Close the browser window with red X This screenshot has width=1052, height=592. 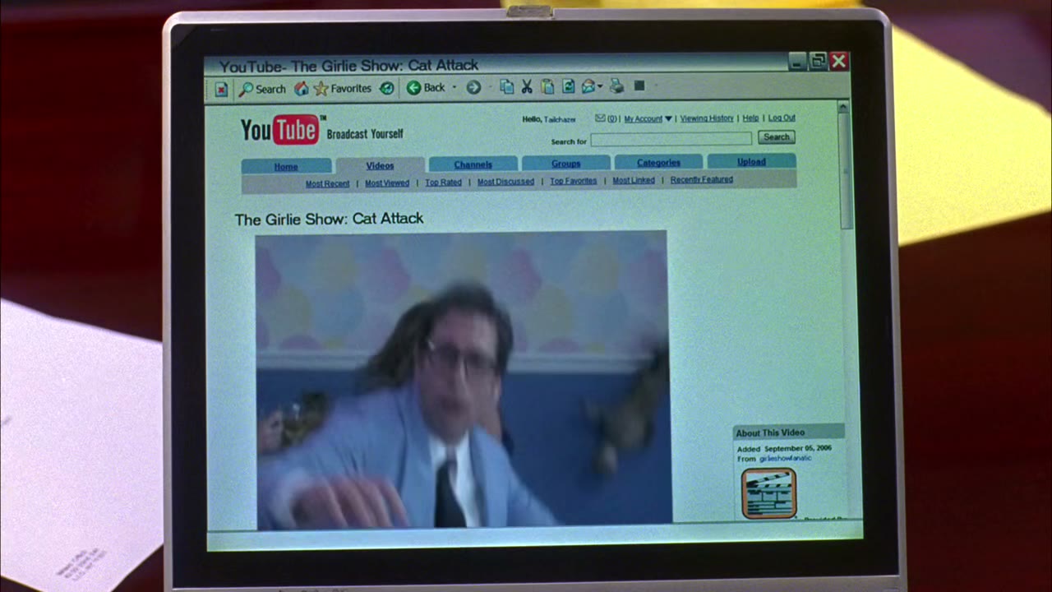pyautogui.click(x=838, y=61)
